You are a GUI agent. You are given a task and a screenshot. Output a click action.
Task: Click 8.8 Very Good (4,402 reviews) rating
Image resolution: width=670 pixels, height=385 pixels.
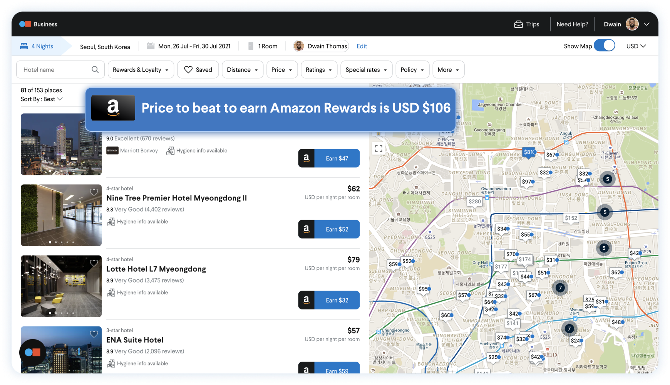(145, 209)
